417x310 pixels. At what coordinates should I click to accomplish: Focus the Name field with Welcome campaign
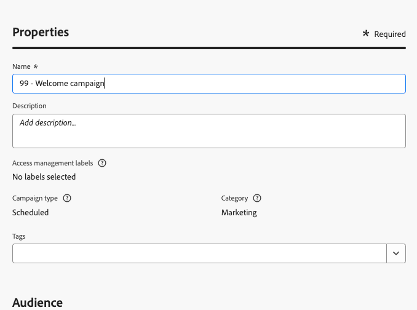click(x=208, y=84)
